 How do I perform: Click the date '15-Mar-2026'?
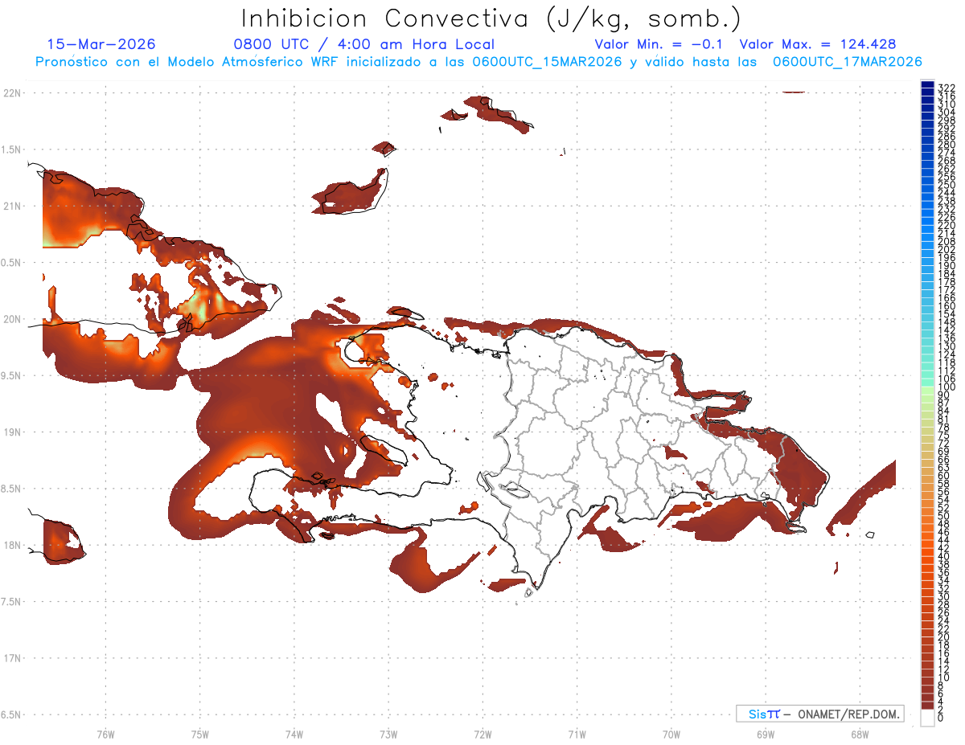(101, 44)
